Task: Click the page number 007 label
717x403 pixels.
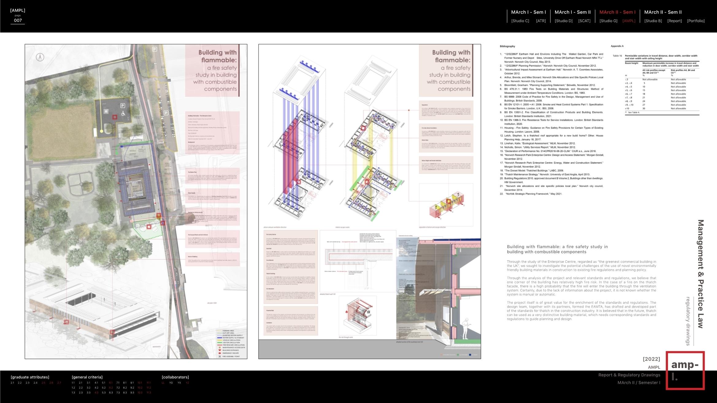Action: click(18, 21)
